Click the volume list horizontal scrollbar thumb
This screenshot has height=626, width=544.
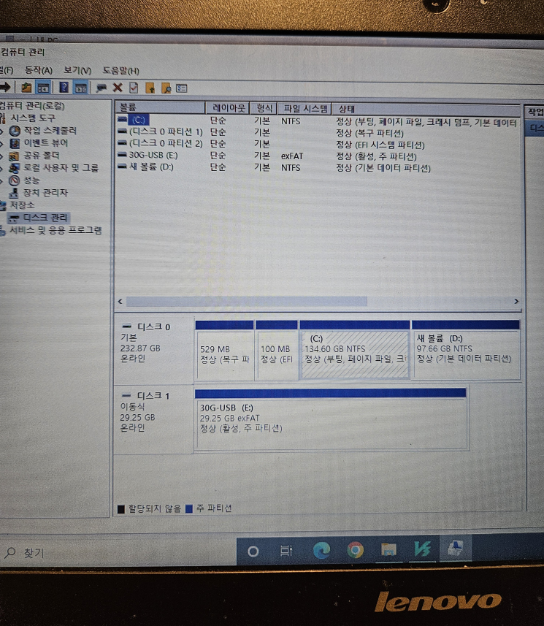click(246, 301)
